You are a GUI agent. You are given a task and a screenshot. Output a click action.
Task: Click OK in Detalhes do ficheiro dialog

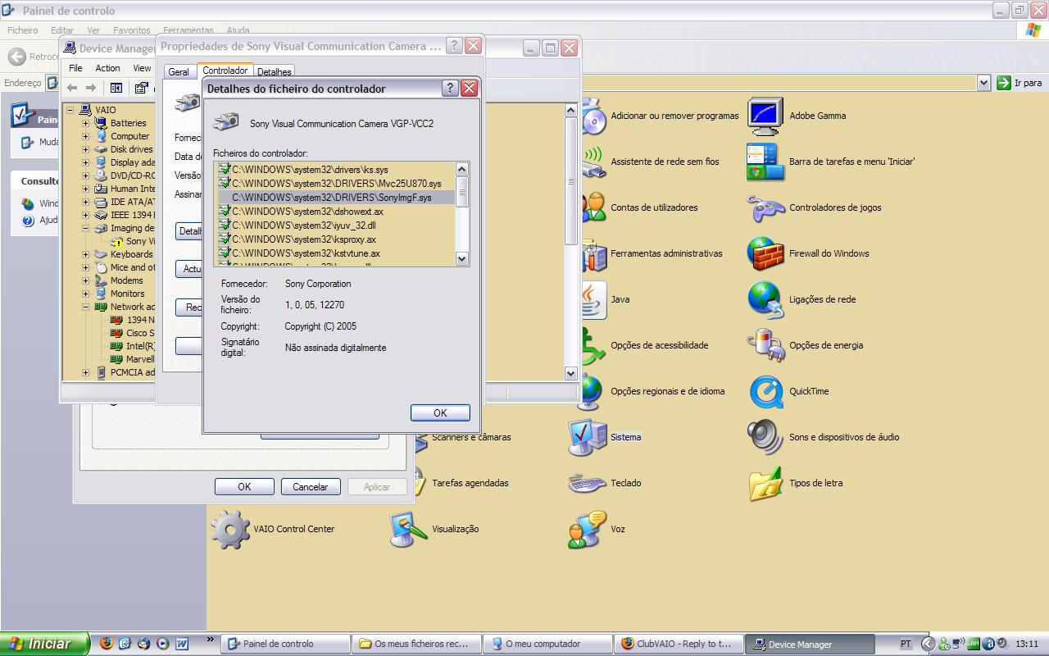pyautogui.click(x=440, y=412)
